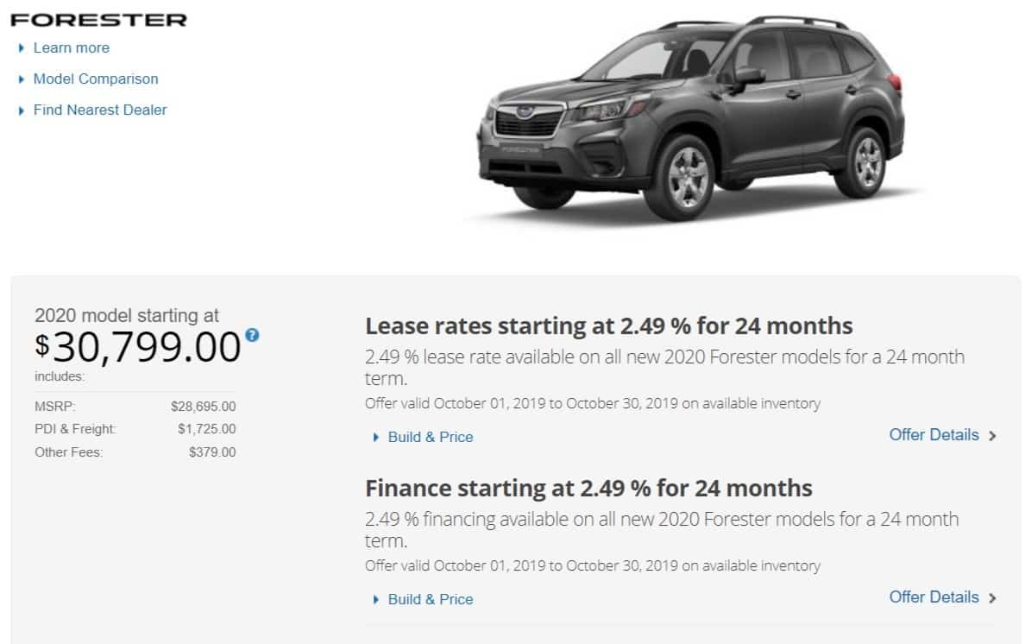Go to Find Nearest Dealer
1025x644 pixels.
pos(100,110)
